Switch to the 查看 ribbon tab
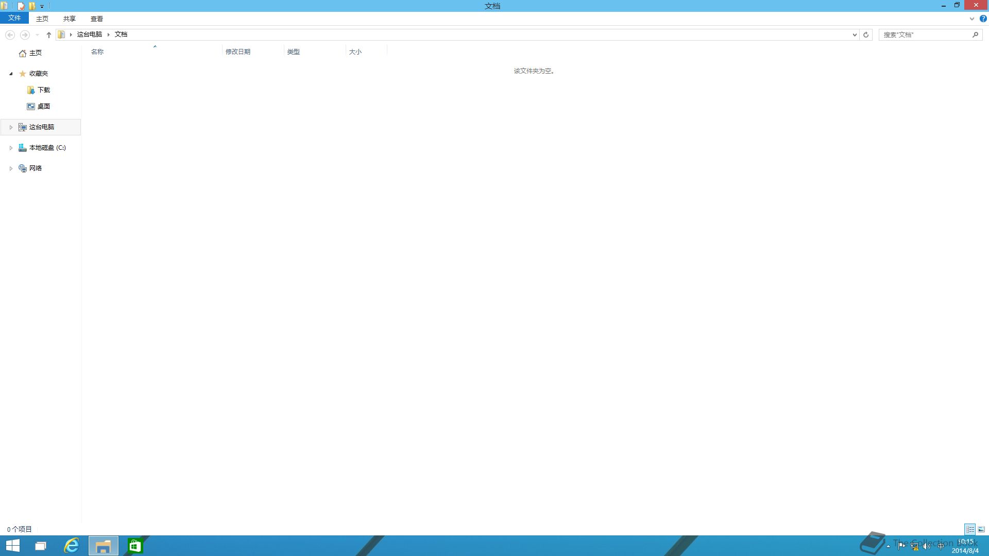 point(97,19)
